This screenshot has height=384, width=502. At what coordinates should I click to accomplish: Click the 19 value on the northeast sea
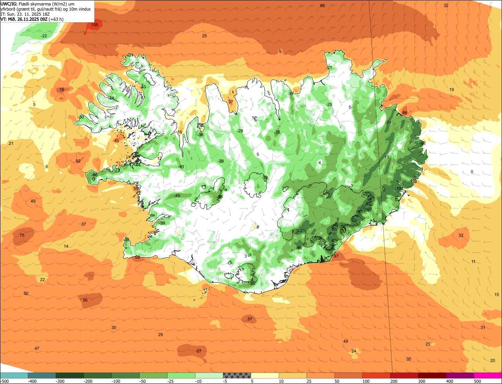click(x=451, y=90)
